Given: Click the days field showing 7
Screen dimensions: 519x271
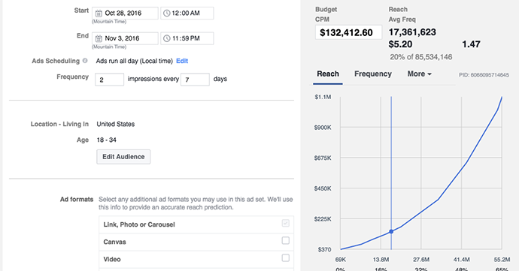Looking at the screenshot, I should click(195, 80).
